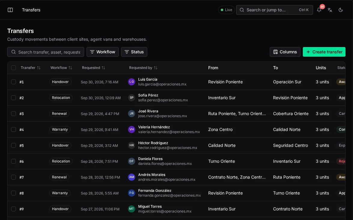Focus the global Search or jump to field
This screenshot has height=220, width=353.
pyautogui.click(x=274, y=10)
